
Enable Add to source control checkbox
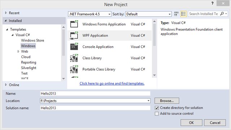[x=157, y=114]
